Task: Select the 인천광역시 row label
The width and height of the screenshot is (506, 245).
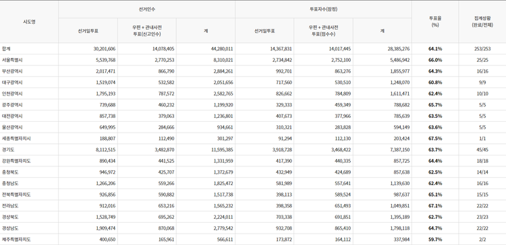Action: pyautogui.click(x=12, y=94)
